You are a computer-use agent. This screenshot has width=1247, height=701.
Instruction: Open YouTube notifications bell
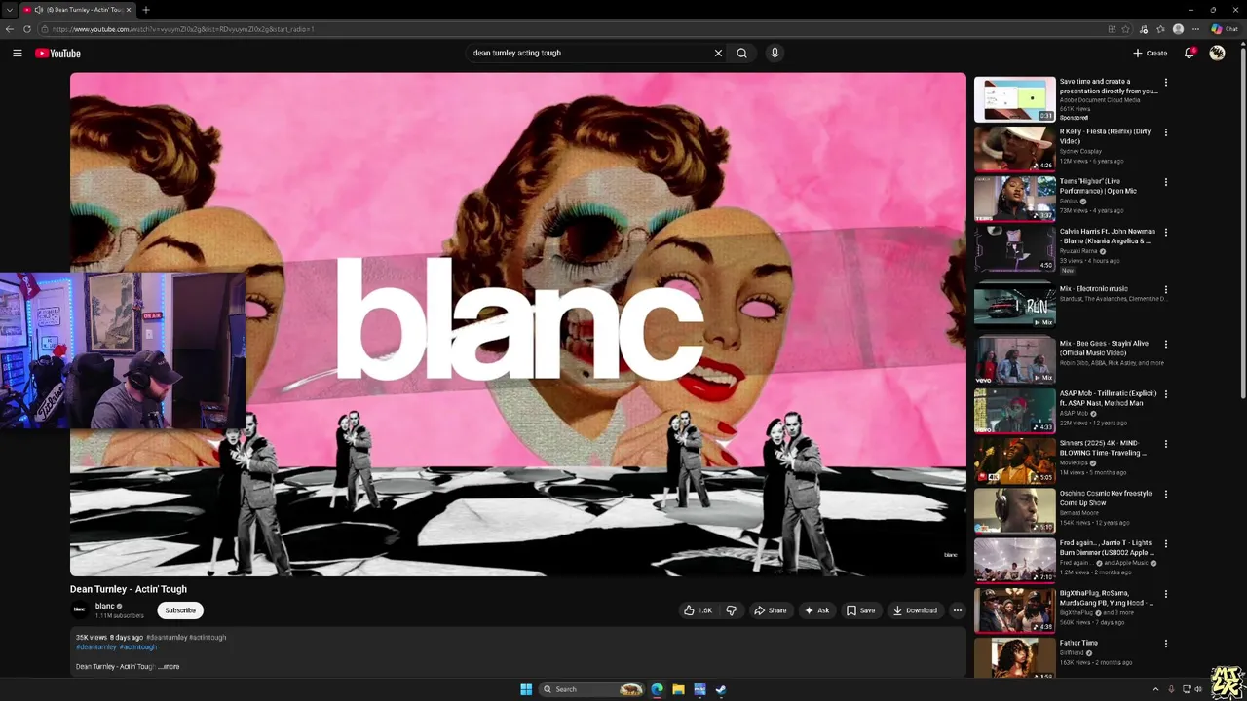pos(1189,54)
